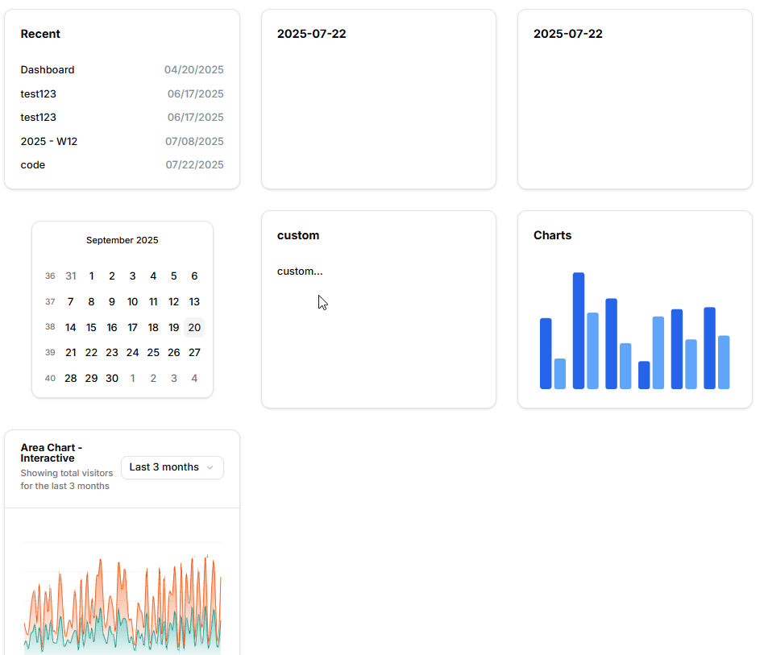Select September 30 on the calendar
The image size is (764, 655).
(112, 378)
